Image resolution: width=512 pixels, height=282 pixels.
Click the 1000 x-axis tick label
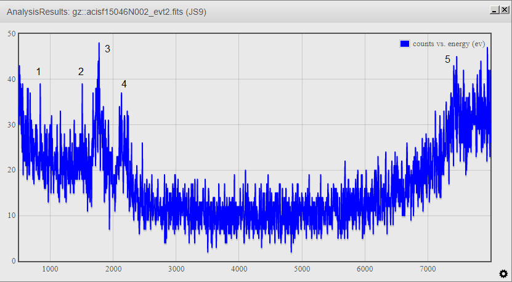coord(50,269)
